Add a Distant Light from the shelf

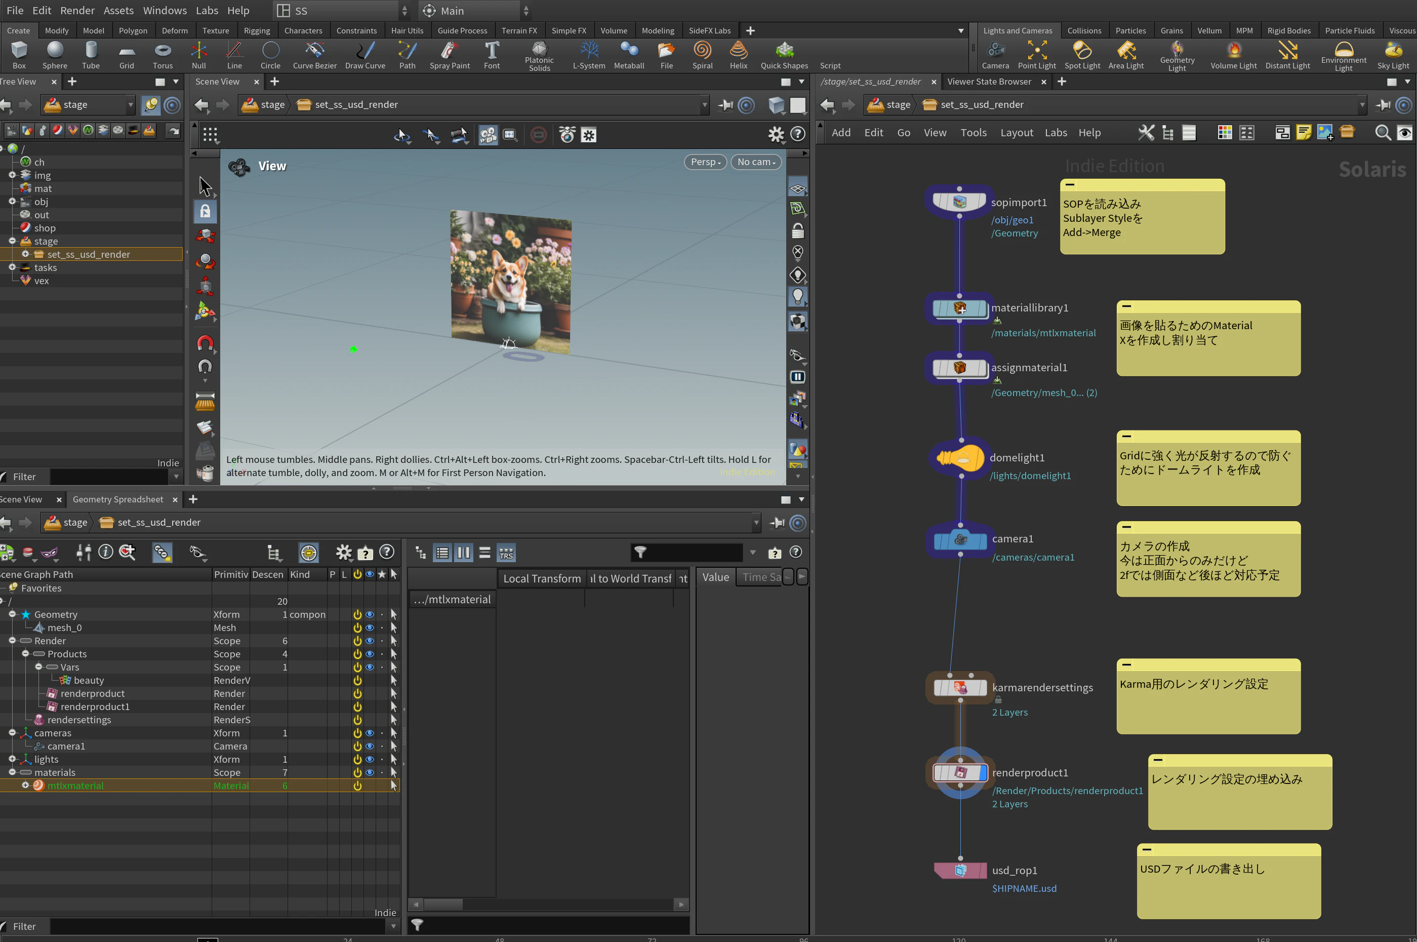(x=1288, y=55)
